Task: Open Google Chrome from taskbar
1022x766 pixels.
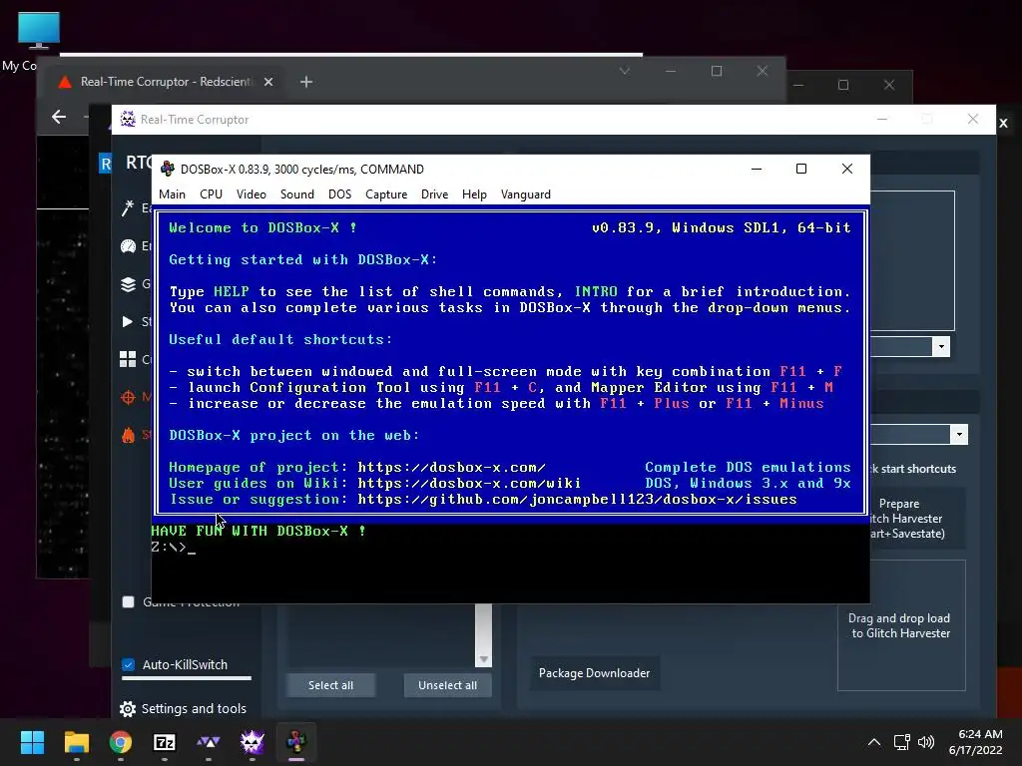Action: pyautogui.click(x=121, y=742)
